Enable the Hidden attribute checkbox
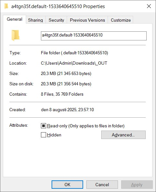 click(x=44, y=135)
